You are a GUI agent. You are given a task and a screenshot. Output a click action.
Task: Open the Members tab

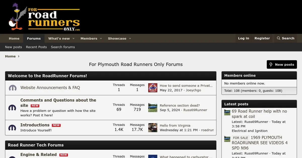coord(89,39)
